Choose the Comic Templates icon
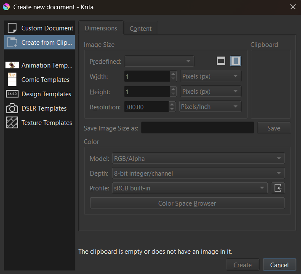Screen dimensions: 301x274 point(12,79)
